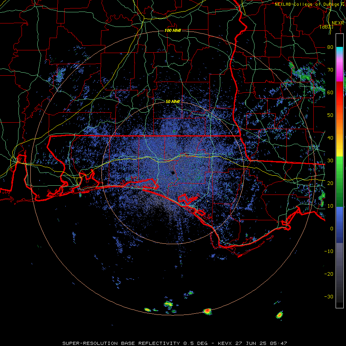Click the 30 value on dBZ scale

(330, 160)
